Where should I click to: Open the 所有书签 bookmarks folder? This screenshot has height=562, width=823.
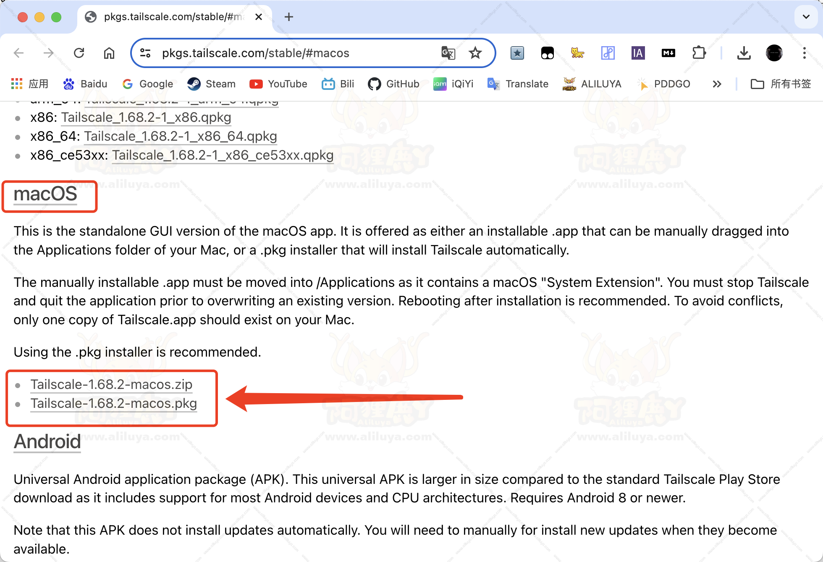pyautogui.click(x=781, y=84)
